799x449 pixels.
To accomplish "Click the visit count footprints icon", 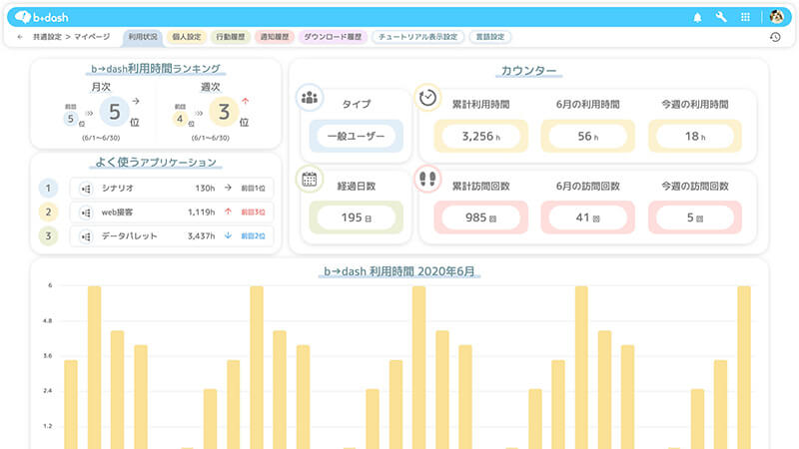I will (x=427, y=179).
